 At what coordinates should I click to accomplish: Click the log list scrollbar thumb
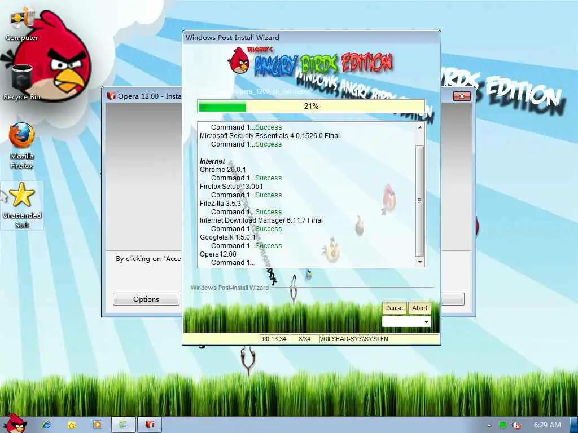click(x=419, y=201)
